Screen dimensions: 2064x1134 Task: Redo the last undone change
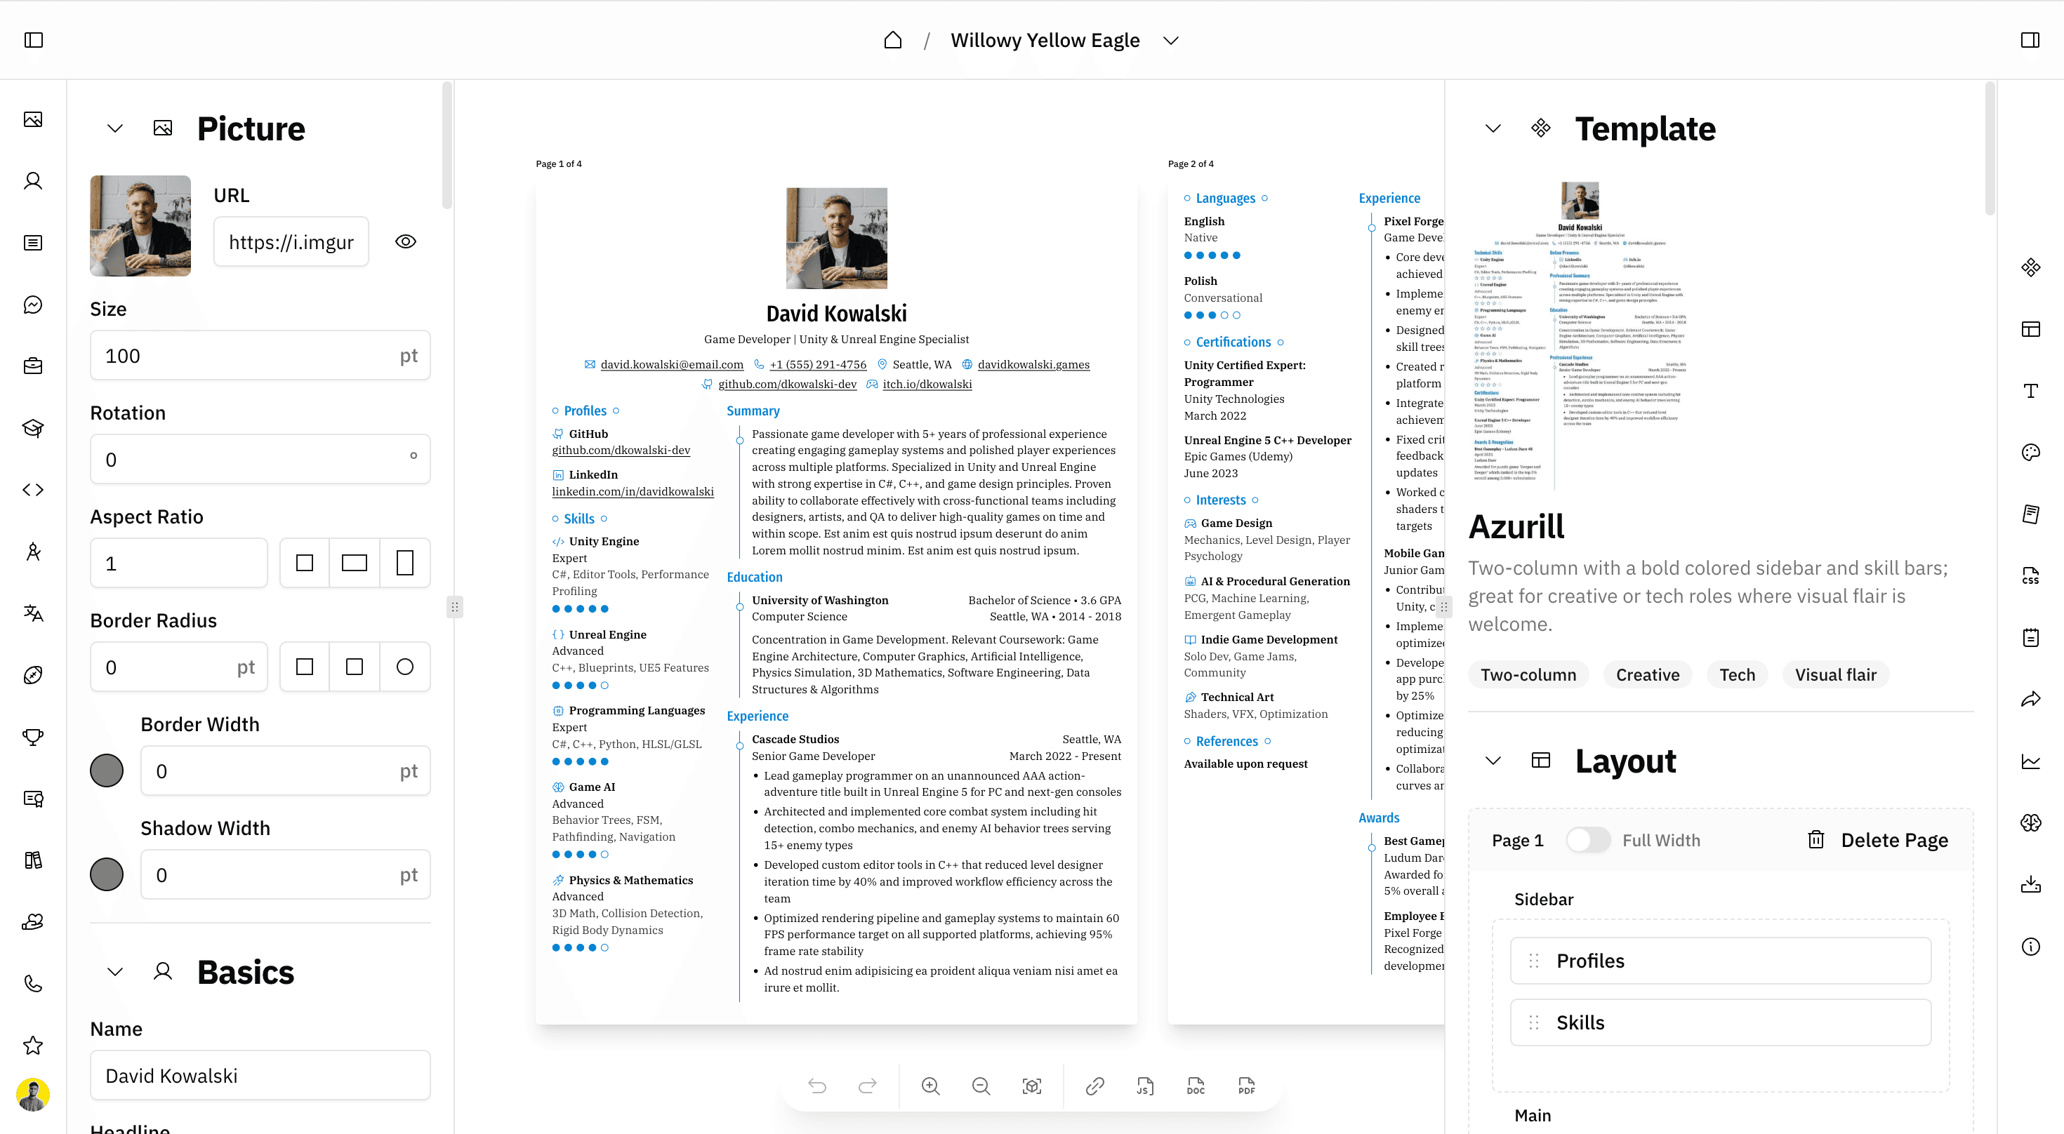coord(868,1086)
